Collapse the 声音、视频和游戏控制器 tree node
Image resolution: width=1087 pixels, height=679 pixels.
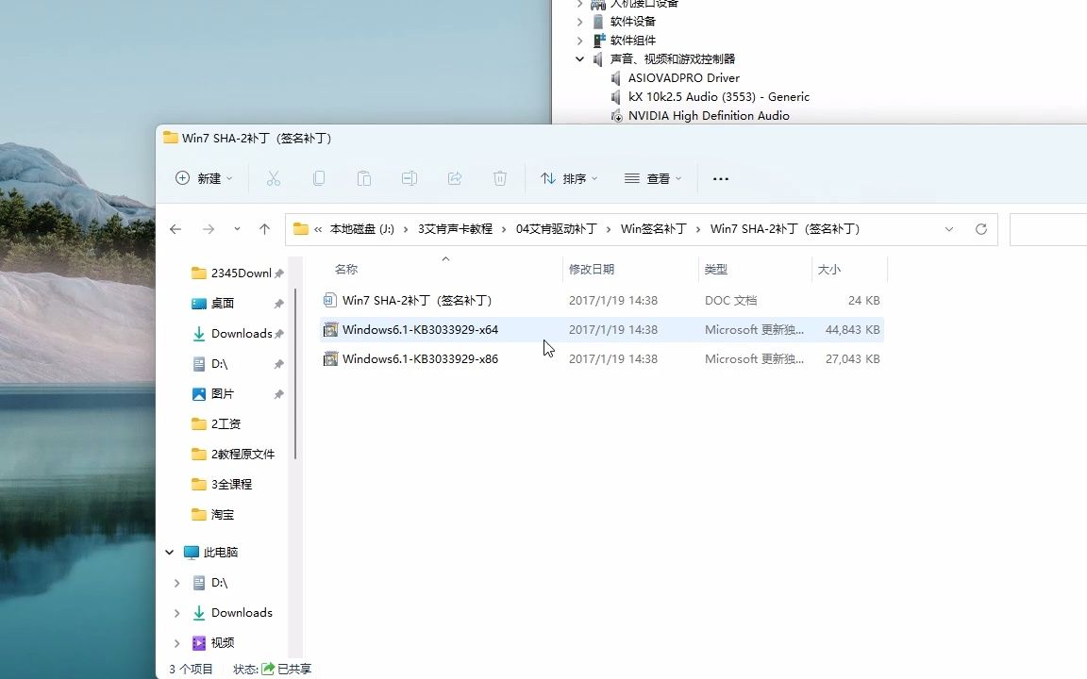pos(579,58)
